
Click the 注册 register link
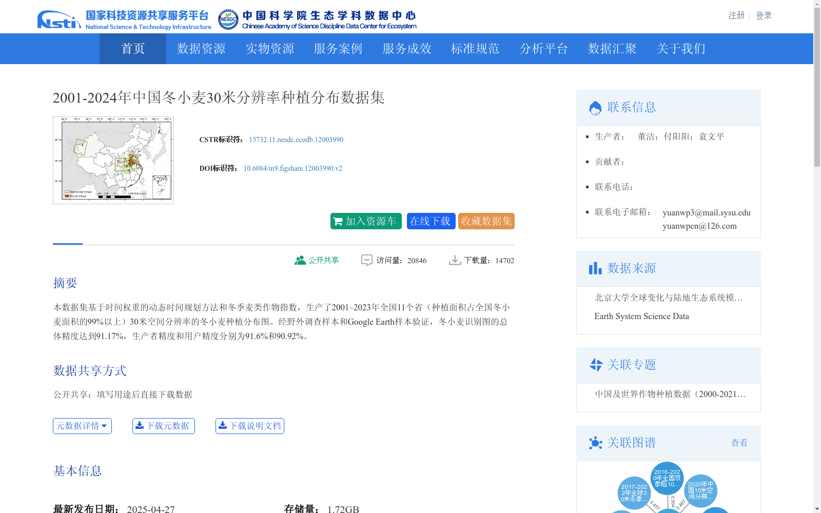[736, 16]
